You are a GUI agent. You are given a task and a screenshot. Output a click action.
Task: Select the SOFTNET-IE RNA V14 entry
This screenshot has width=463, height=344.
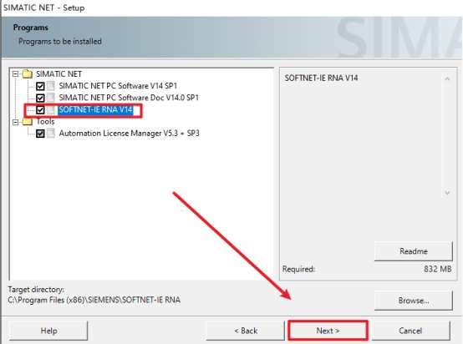[x=95, y=109]
